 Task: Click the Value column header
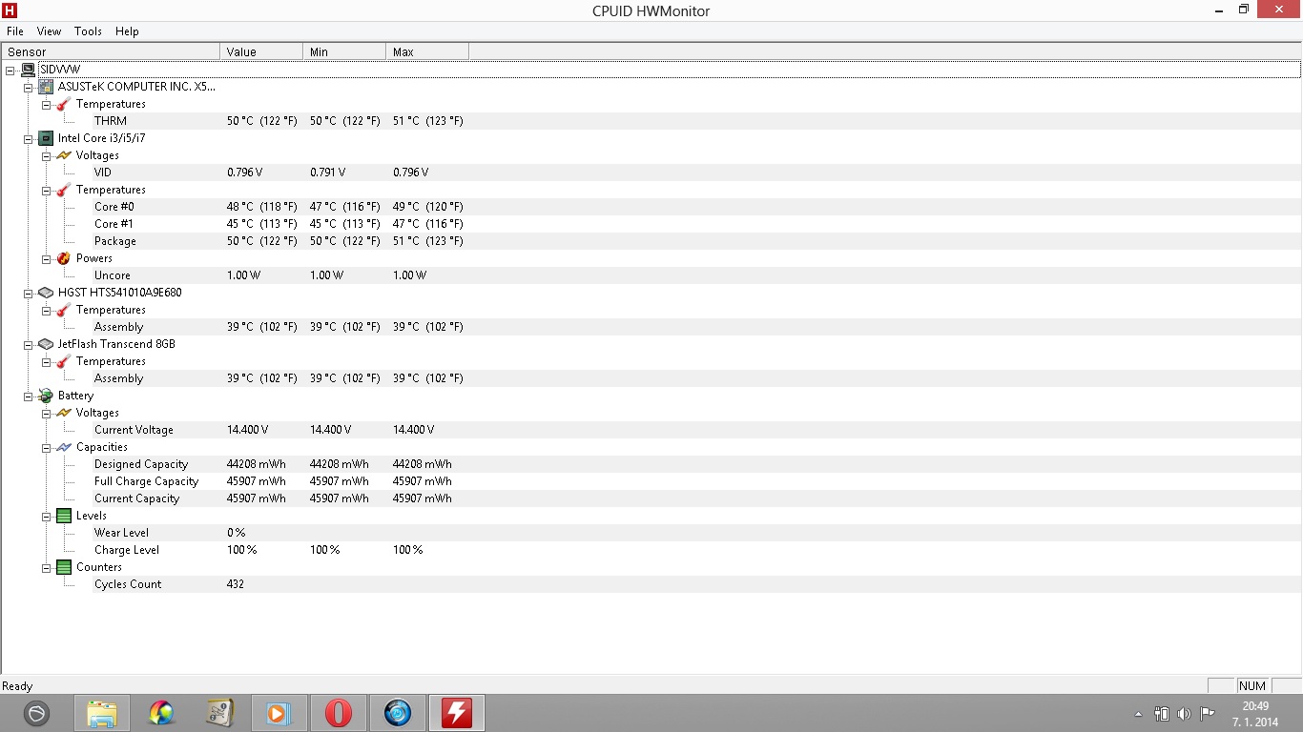tap(261, 51)
